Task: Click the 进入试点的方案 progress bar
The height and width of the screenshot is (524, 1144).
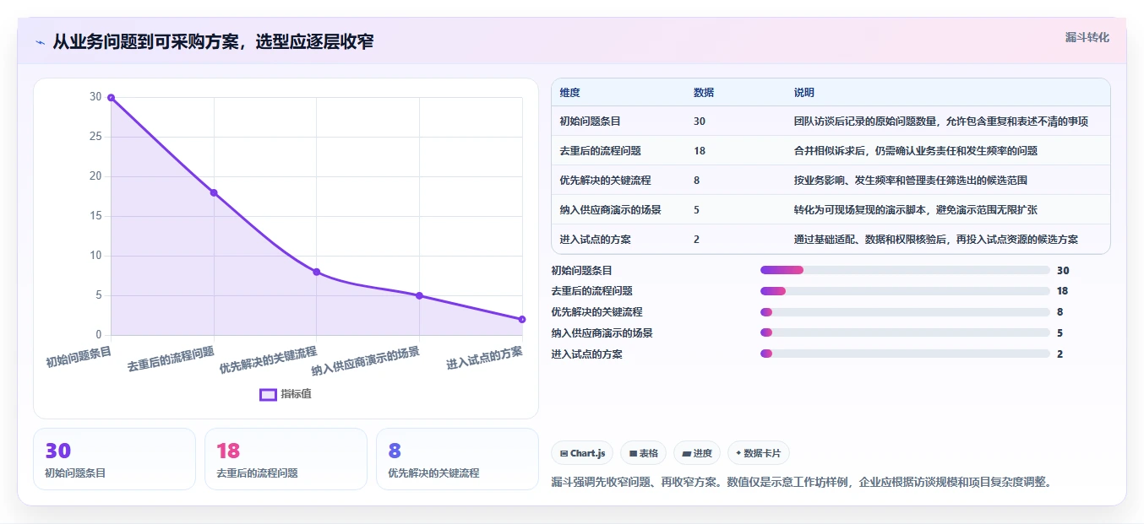Action: click(905, 354)
